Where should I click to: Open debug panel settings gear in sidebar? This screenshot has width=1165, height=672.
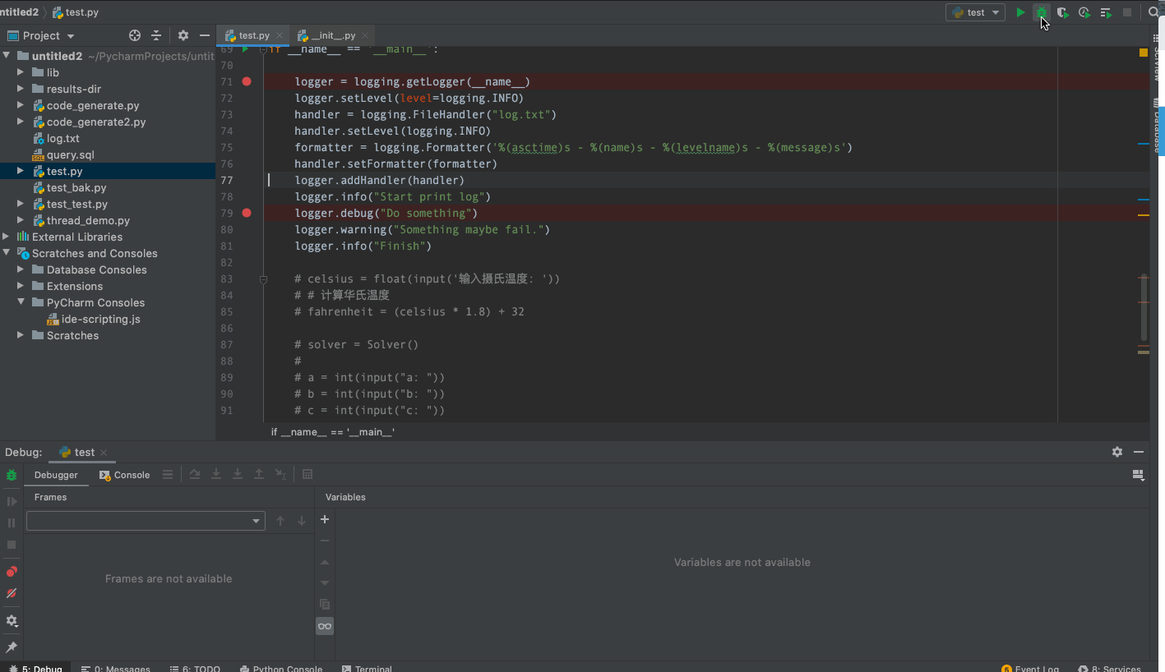(12, 621)
